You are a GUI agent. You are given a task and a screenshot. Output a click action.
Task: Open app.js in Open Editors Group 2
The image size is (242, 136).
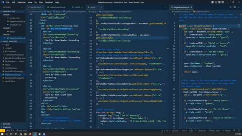click(12, 31)
